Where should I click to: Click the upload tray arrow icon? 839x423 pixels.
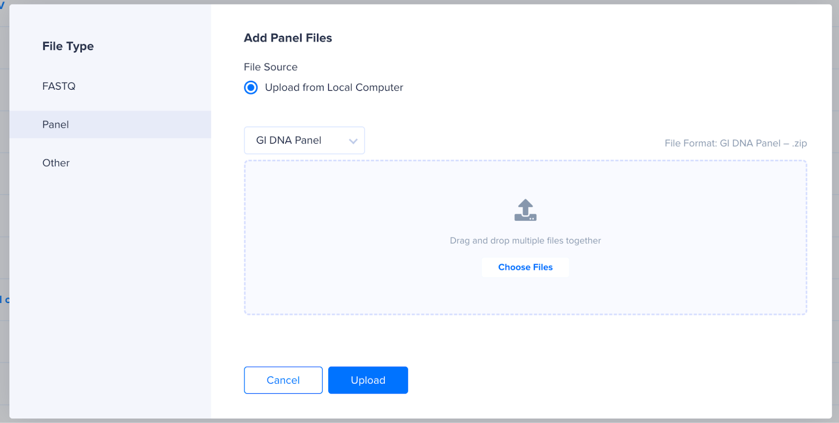click(x=525, y=210)
